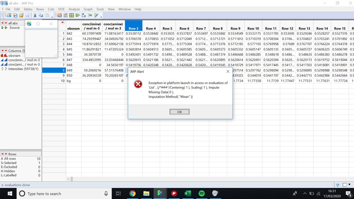Click the Hidden rows entry

coord(21,171)
